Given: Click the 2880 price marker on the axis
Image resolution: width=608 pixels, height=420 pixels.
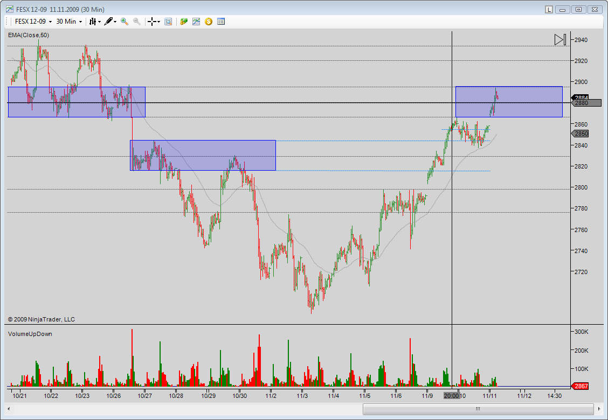Looking at the screenshot, I should tap(586, 103).
